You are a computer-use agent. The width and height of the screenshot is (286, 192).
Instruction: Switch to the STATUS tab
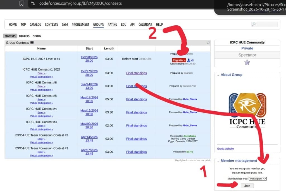[37, 36]
